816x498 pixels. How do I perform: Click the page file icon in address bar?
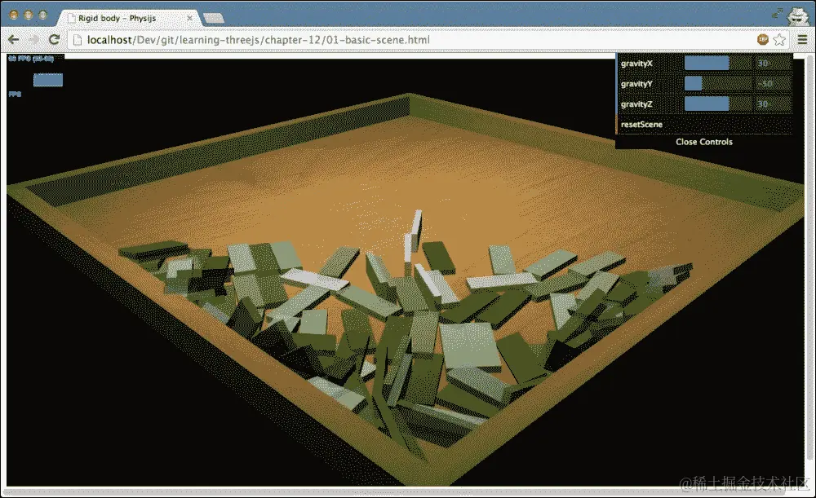click(x=78, y=39)
